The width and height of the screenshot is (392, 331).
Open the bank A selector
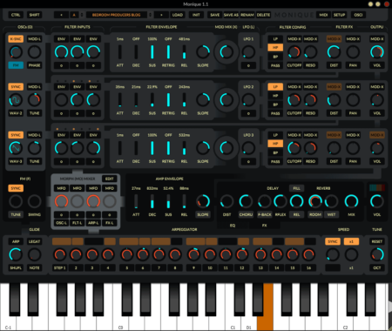(74, 15)
